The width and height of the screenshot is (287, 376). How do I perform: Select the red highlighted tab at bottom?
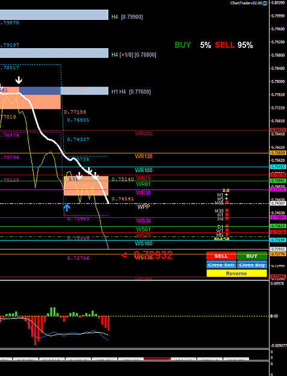(157, 359)
